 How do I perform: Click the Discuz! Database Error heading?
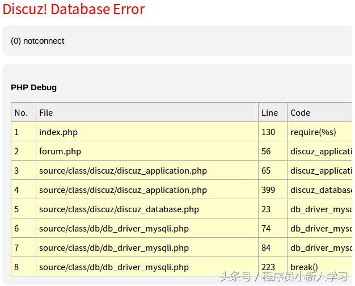74,10
